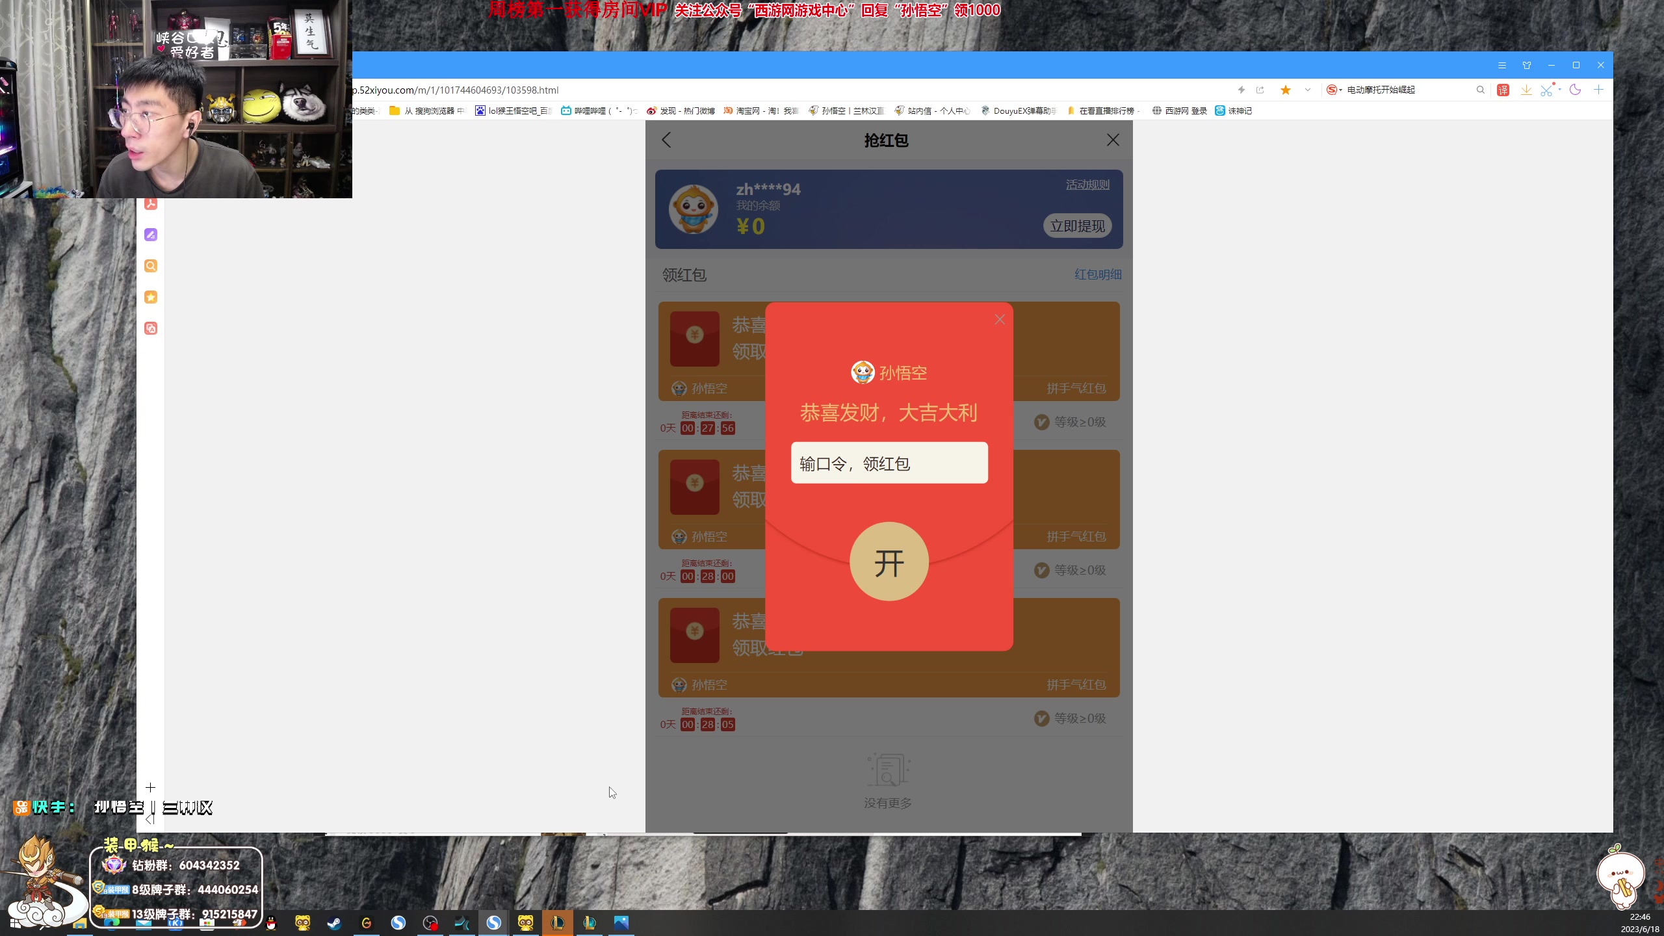1664x936 pixels.
Task: Click the orange bookmark star icon
Action: pyautogui.click(x=1285, y=90)
